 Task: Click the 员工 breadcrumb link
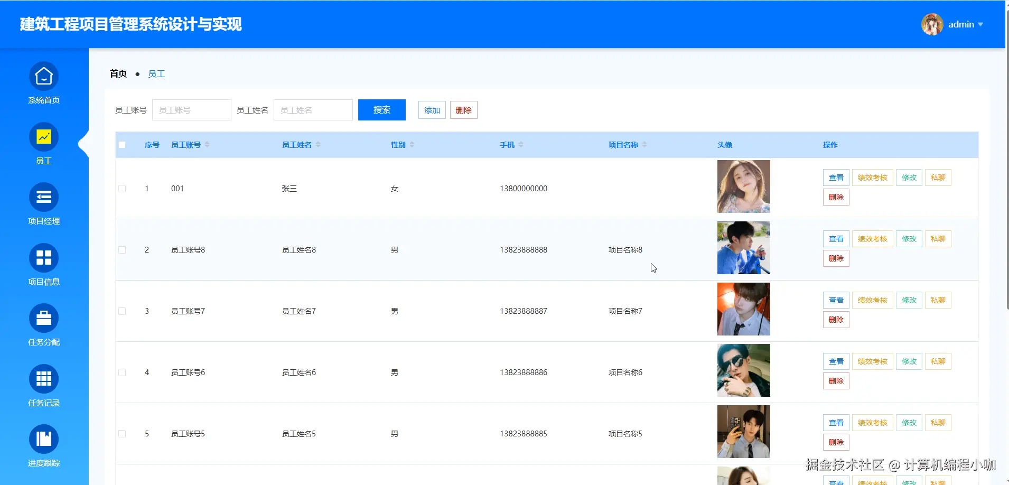click(x=156, y=74)
